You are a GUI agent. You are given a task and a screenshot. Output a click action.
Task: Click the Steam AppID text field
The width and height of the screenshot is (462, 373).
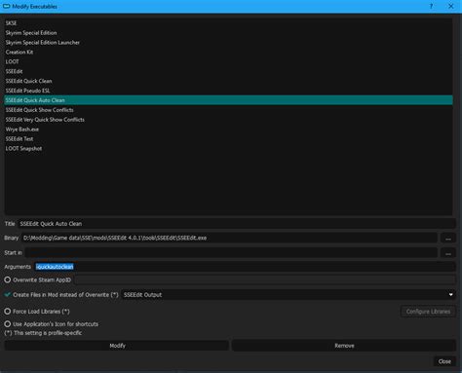click(265, 280)
